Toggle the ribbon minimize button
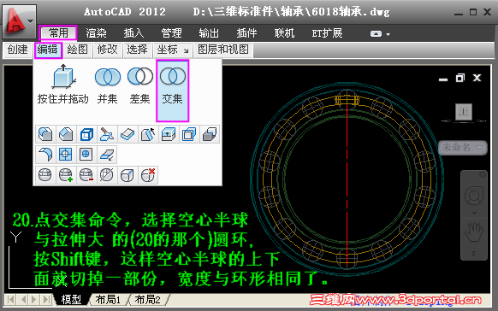Viewport: 498px width, 311px height. click(x=376, y=33)
